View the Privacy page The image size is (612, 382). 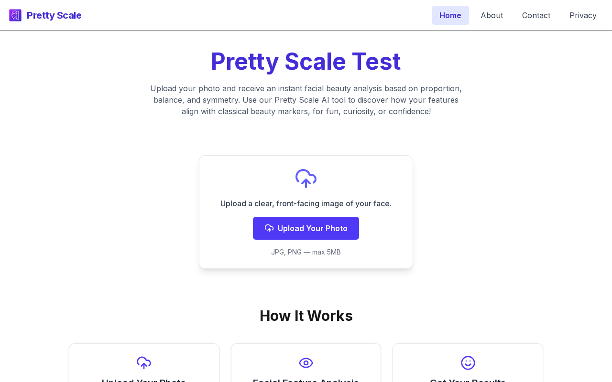(x=583, y=15)
